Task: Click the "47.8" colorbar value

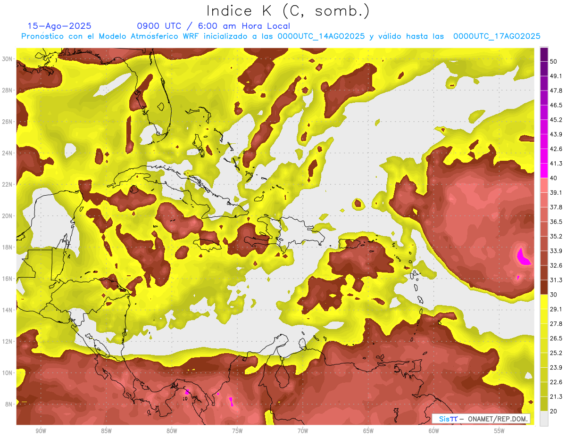Action: click(556, 91)
